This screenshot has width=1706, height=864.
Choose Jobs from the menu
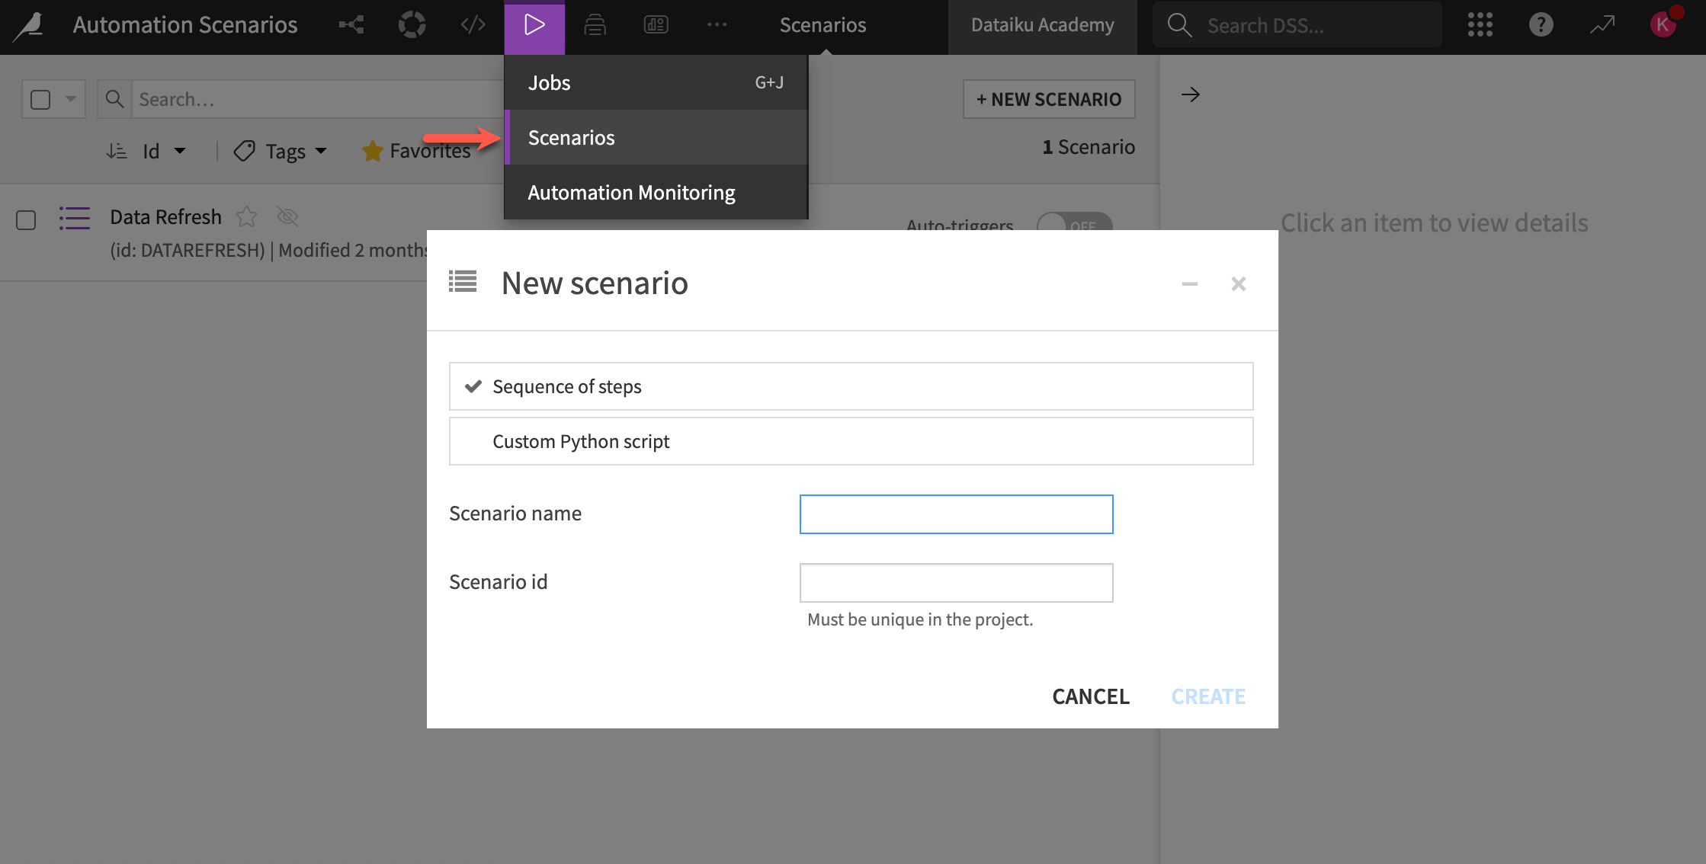(656, 82)
